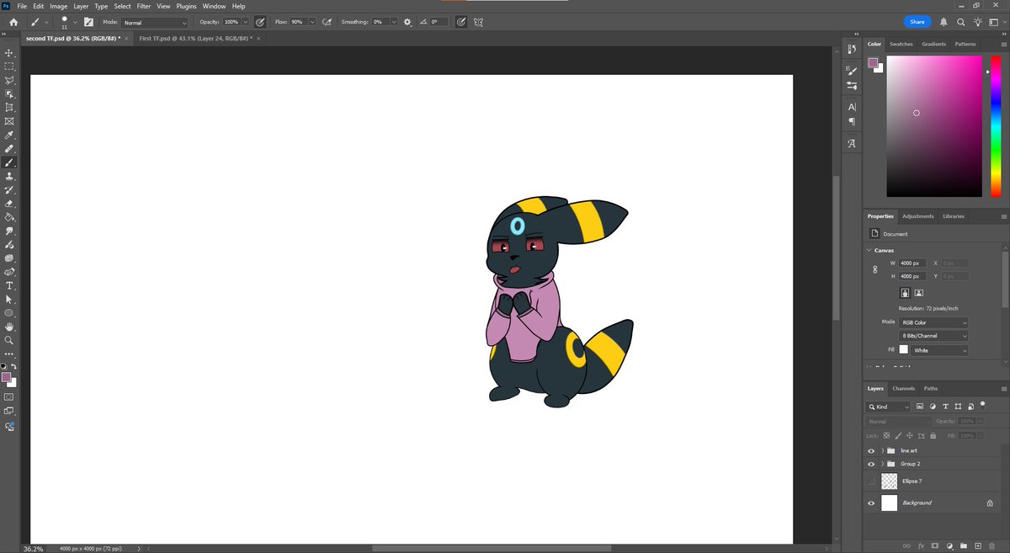Open the search magnifier in top bar

(960, 22)
